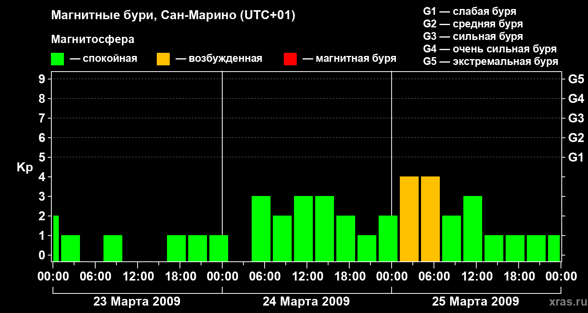Click the '00:00' label between 23 and 24 March
The width and height of the screenshot is (588, 313).
click(222, 277)
